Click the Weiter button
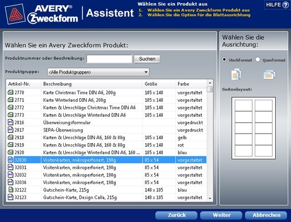291x222 pixels. 221,215
